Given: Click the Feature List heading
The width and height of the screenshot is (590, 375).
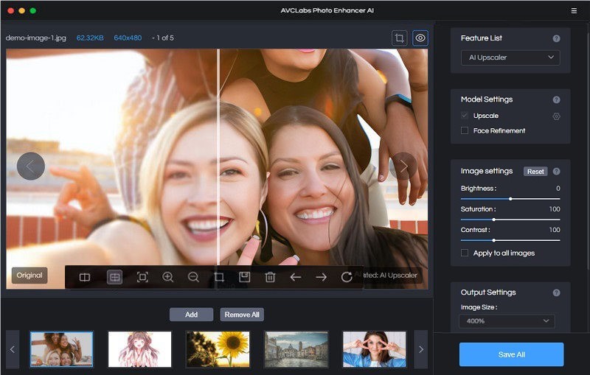Looking at the screenshot, I should pos(482,38).
